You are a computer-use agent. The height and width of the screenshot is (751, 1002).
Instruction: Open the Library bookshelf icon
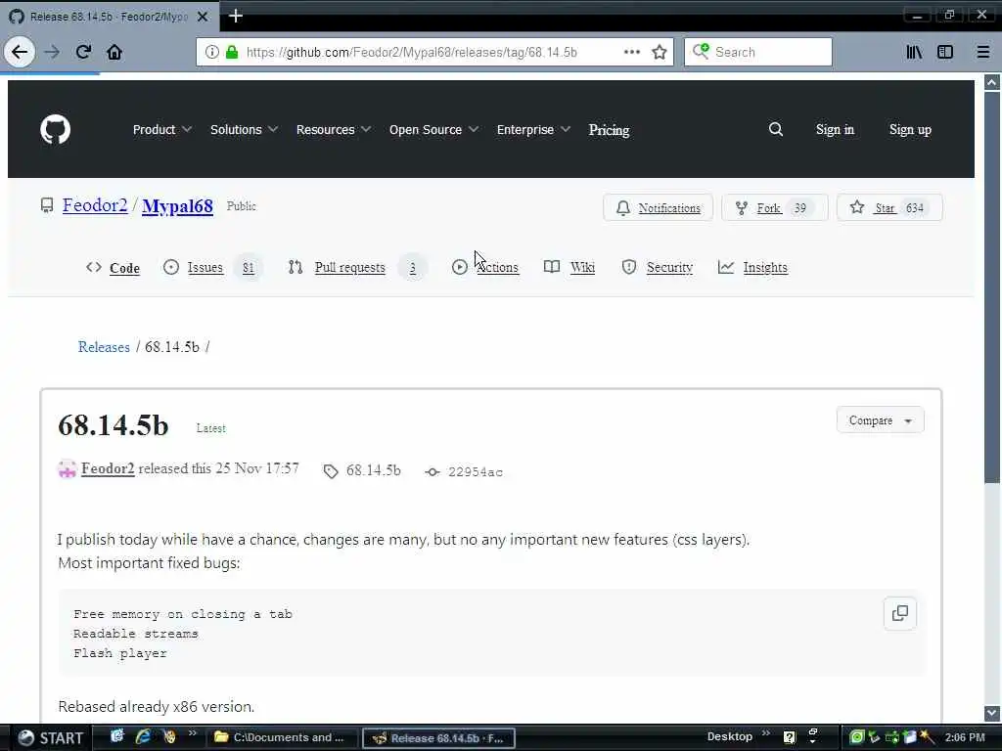(915, 52)
